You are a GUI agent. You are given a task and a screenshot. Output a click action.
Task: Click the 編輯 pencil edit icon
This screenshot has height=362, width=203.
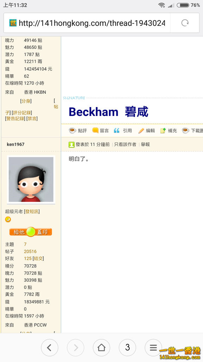click(141, 131)
